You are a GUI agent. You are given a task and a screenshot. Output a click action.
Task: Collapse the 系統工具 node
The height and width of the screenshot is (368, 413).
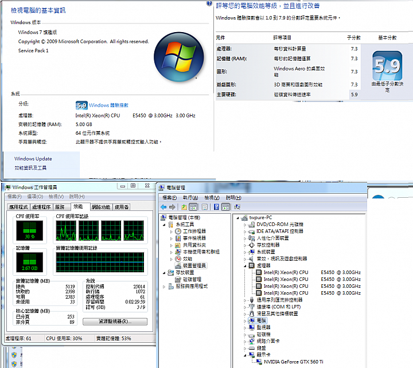pos(164,225)
